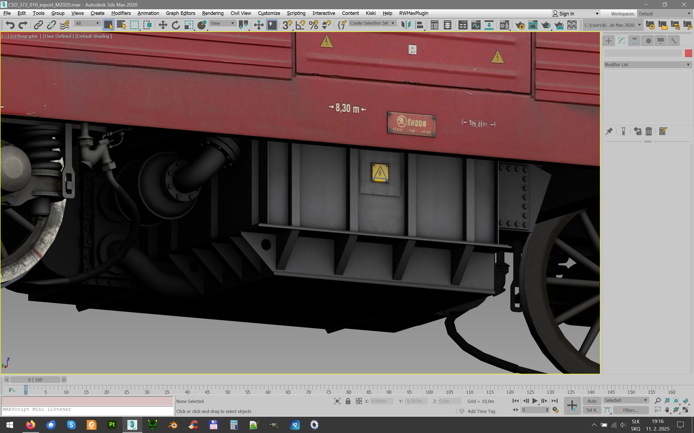Click the red object color swatch
The image size is (694, 433).
click(x=688, y=53)
